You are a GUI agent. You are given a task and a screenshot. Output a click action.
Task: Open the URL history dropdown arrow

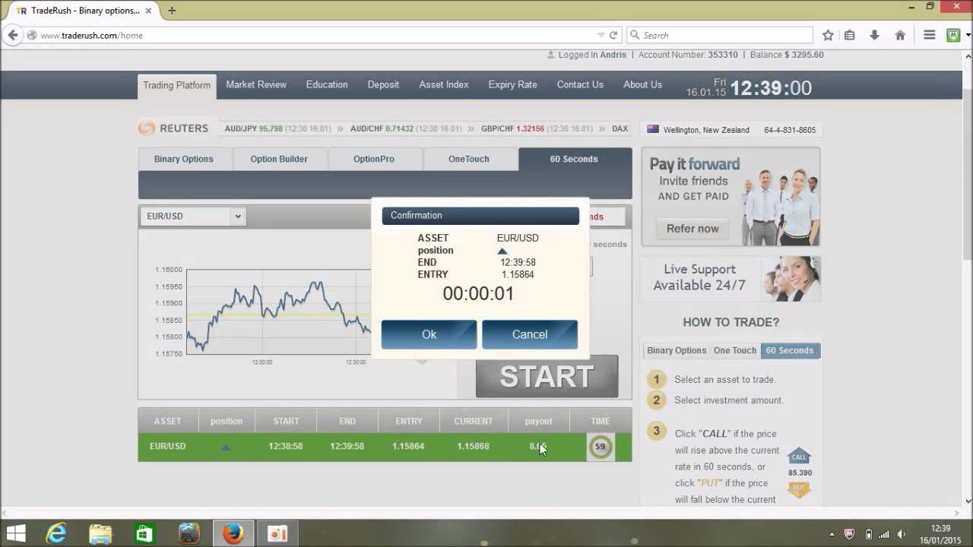click(600, 35)
